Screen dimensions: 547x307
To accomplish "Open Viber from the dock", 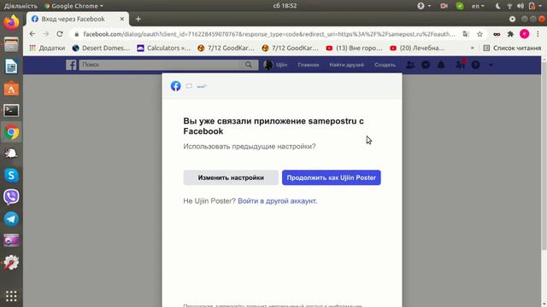I will click(11, 197).
